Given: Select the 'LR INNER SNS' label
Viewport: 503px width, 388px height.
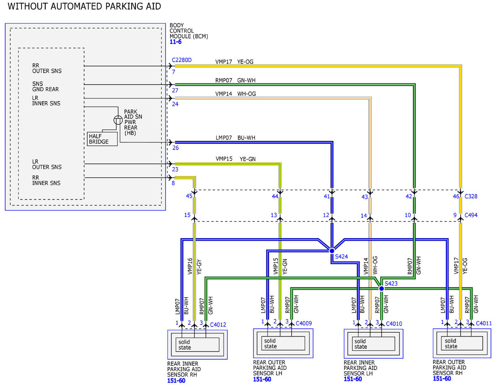Looking at the screenshot, I should click(x=46, y=101).
